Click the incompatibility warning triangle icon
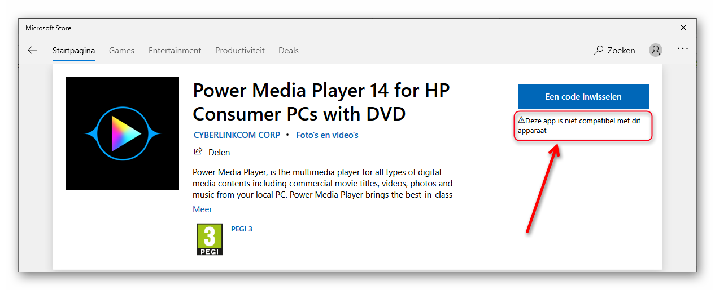 pyautogui.click(x=521, y=120)
